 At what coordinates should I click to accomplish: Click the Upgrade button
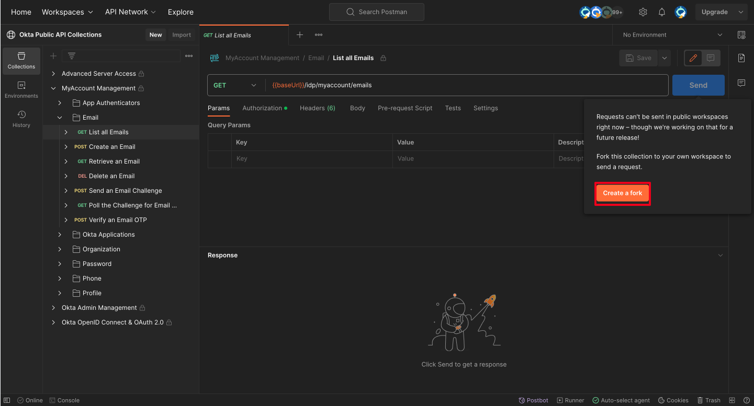coord(715,12)
